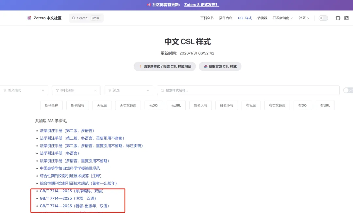Open 中国高等学校自然科学学报编排规范 style
The height and width of the screenshot is (213, 353).
70,168
